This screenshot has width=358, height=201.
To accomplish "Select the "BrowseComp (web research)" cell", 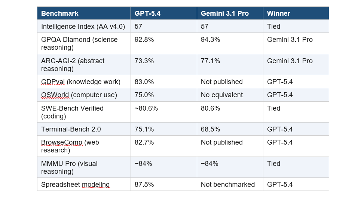I will tap(70, 146).
